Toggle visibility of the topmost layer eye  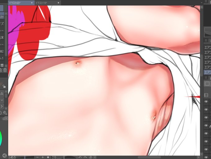pyautogui.click(x=206, y=102)
